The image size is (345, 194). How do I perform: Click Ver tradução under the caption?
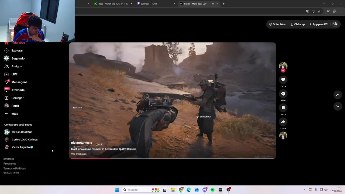pyautogui.click(x=79, y=154)
